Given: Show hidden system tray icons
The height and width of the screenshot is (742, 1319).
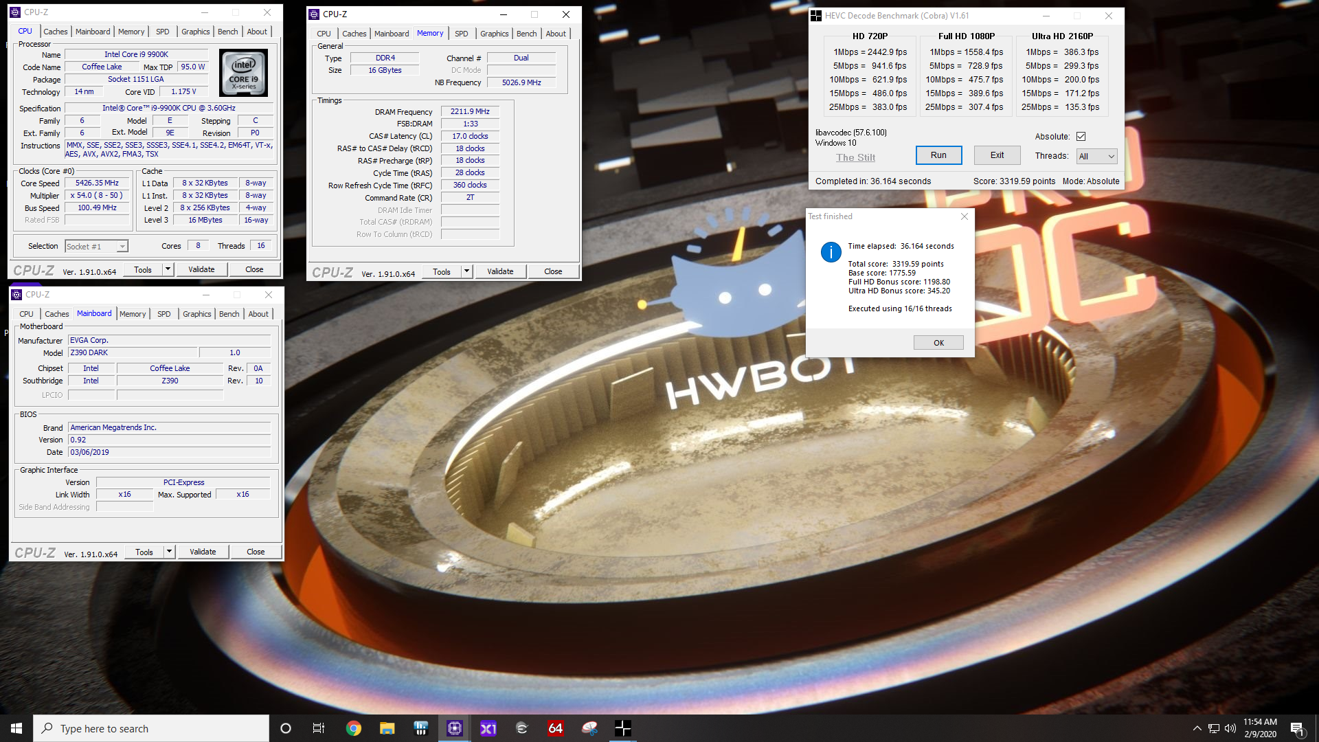Looking at the screenshot, I should pyautogui.click(x=1197, y=728).
